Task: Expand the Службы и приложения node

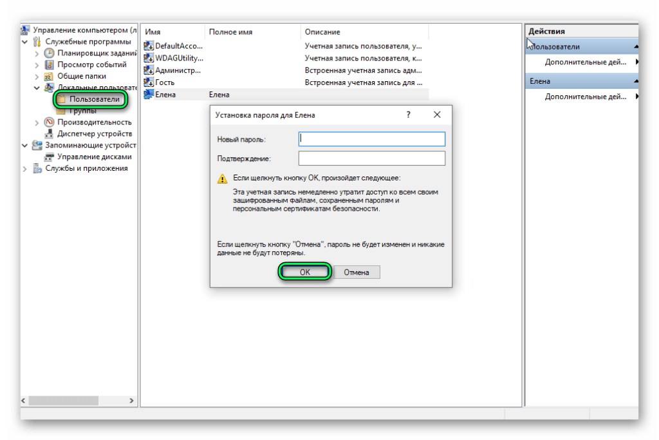Action: (x=25, y=169)
